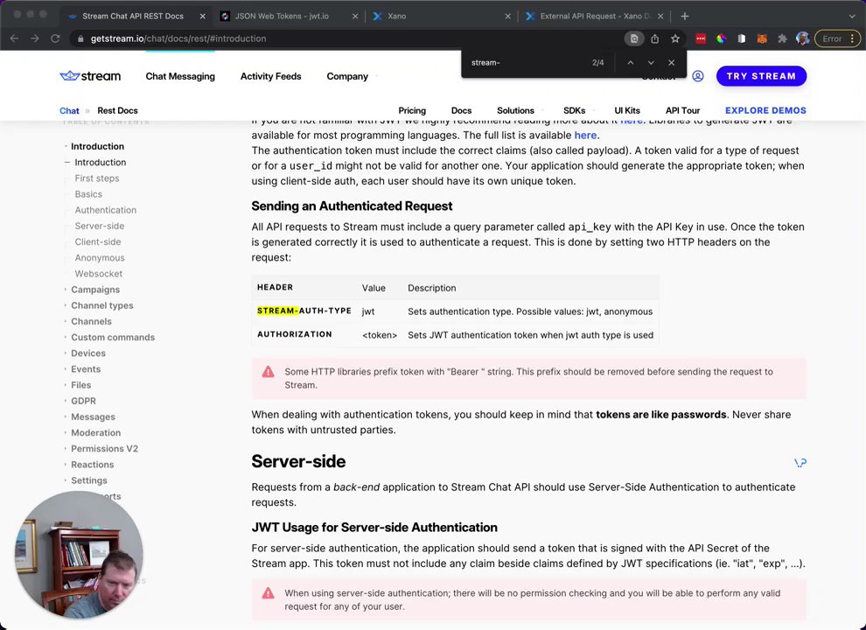
Task: Click the 'here' link for JWT libraries list
Action: click(x=585, y=136)
